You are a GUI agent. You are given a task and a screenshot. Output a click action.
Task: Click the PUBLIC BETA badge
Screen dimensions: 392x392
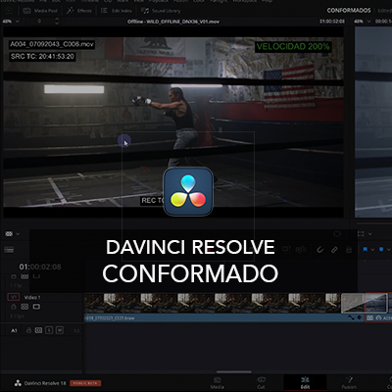coord(85,383)
